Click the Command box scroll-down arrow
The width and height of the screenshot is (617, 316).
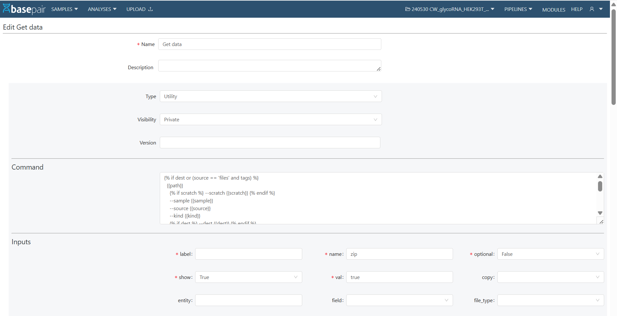(x=600, y=213)
